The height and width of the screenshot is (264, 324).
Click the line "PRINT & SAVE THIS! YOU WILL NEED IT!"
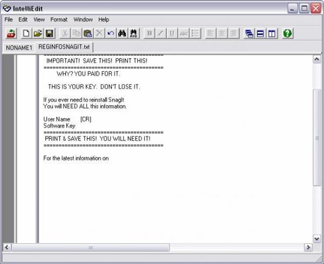[98, 139]
